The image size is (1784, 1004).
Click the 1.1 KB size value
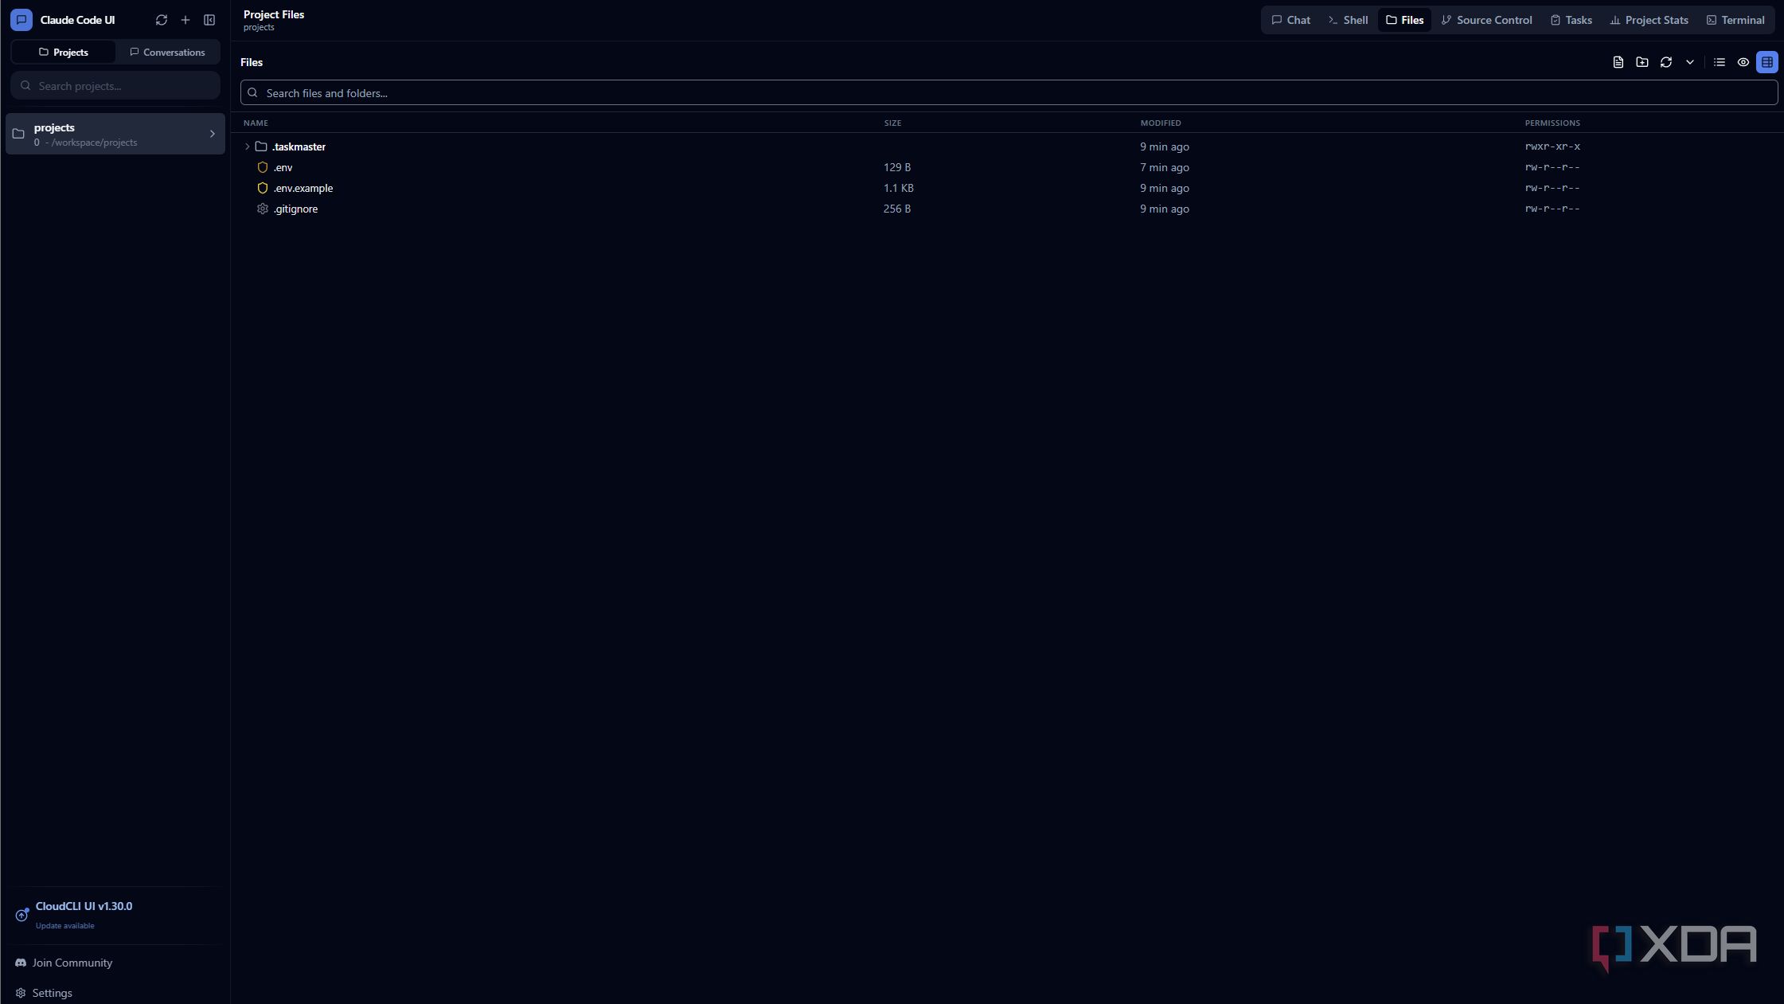coord(898,188)
